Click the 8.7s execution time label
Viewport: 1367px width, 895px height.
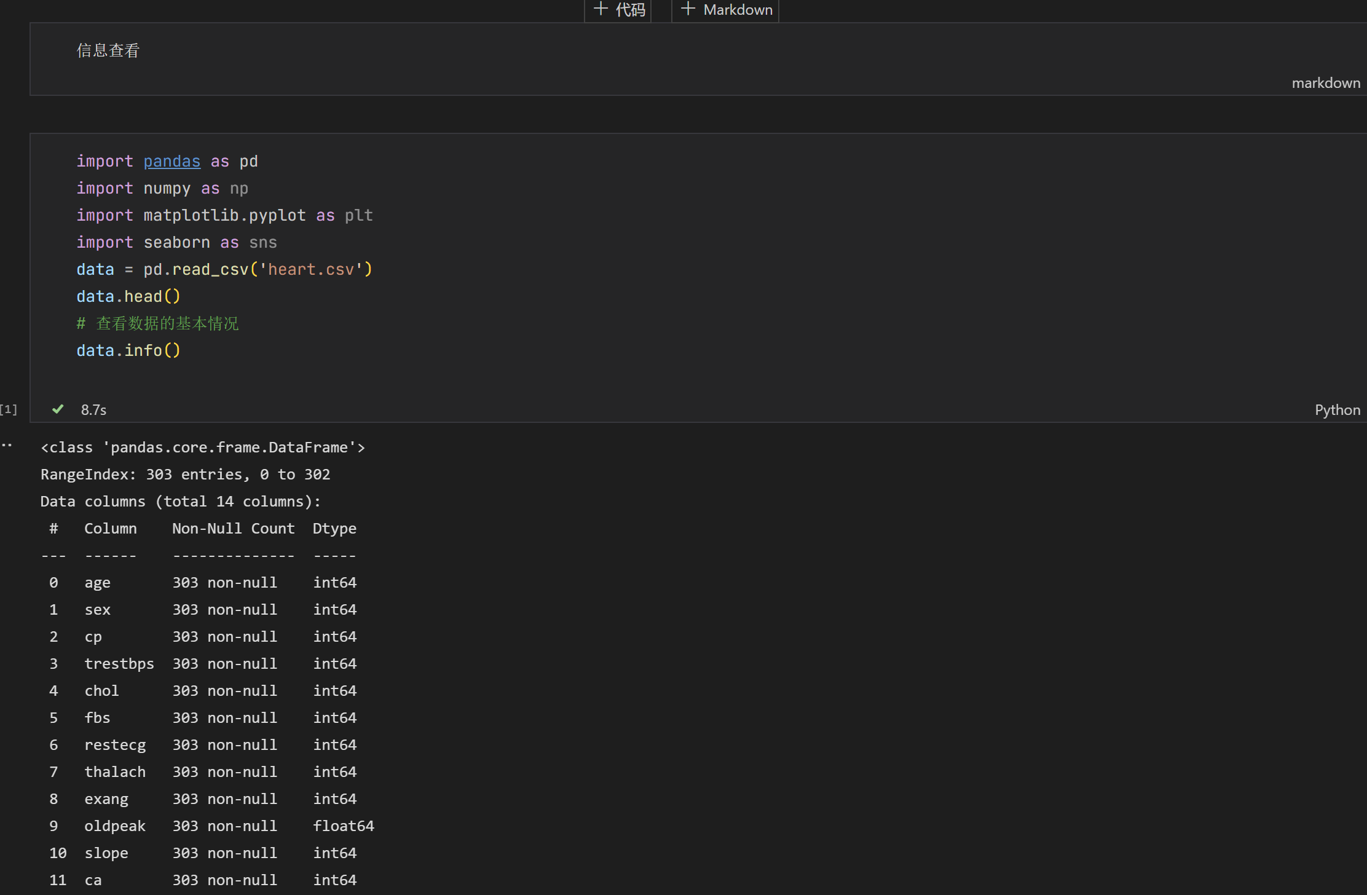pyautogui.click(x=93, y=410)
